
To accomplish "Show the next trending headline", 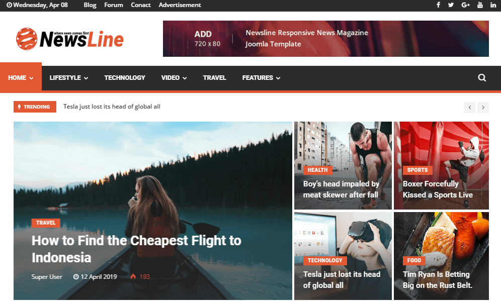I will point(483,107).
